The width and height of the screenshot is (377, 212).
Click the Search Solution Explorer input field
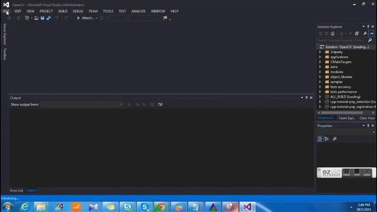[342, 40]
